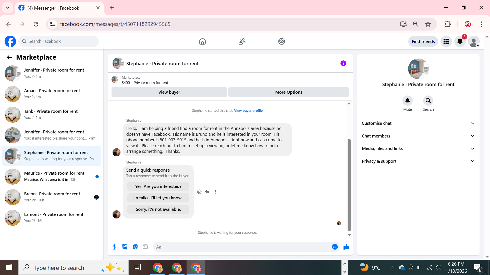Open Breon's Private room conversation
Viewport: 490px width, 275px height.
click(x=52, y=197)
